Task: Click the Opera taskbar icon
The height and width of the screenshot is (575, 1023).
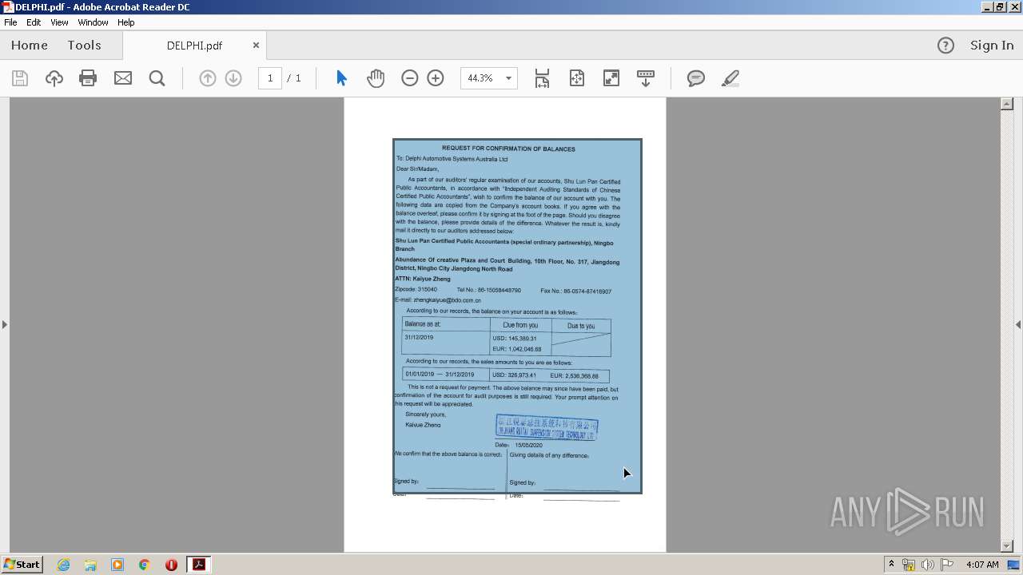Action: (x=171, y=565)
